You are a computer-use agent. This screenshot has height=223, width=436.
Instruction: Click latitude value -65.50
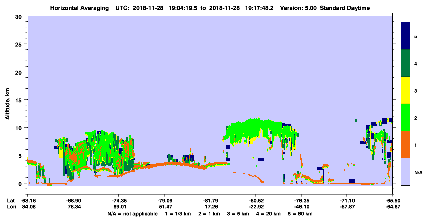(x=392, y=200)
